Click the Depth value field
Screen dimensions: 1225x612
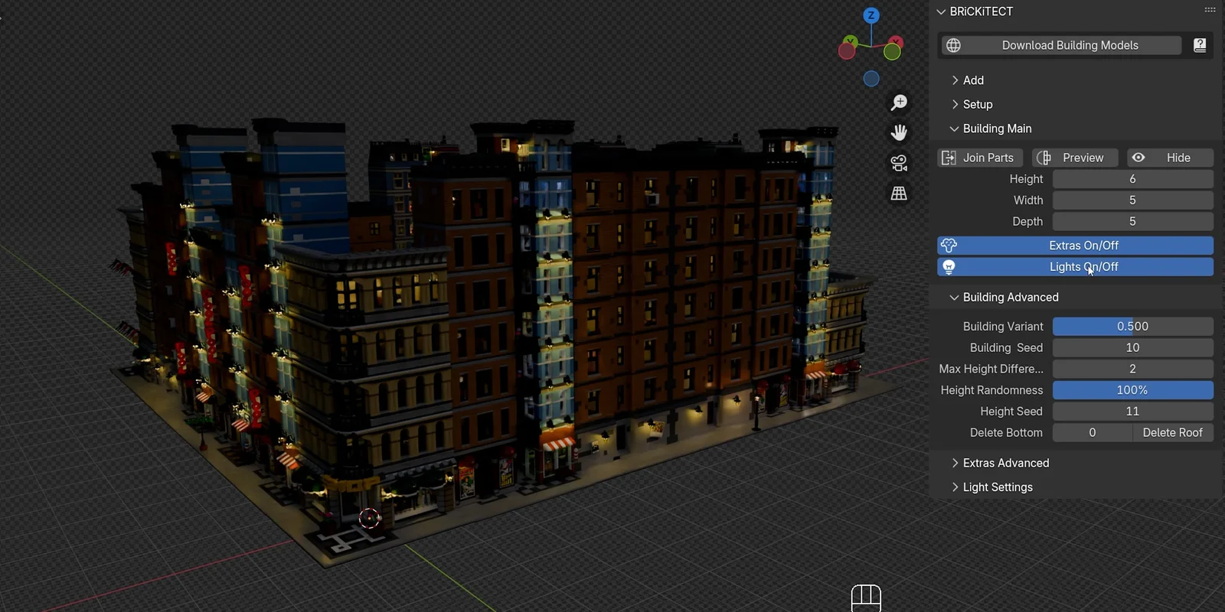pyautogui.click(x=1133, y=222)
